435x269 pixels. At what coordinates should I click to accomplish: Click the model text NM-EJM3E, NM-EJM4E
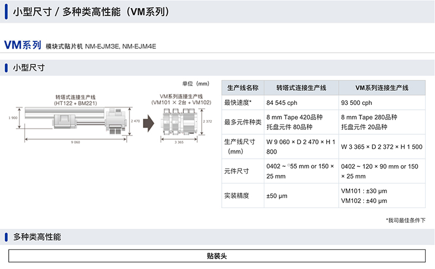[x=120, y=46]
